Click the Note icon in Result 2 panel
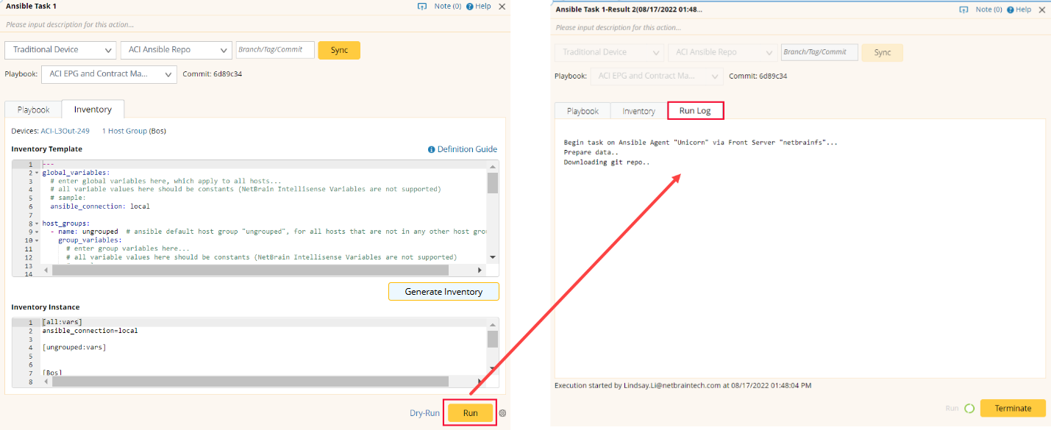1051x430 pixels. [963, 10]
